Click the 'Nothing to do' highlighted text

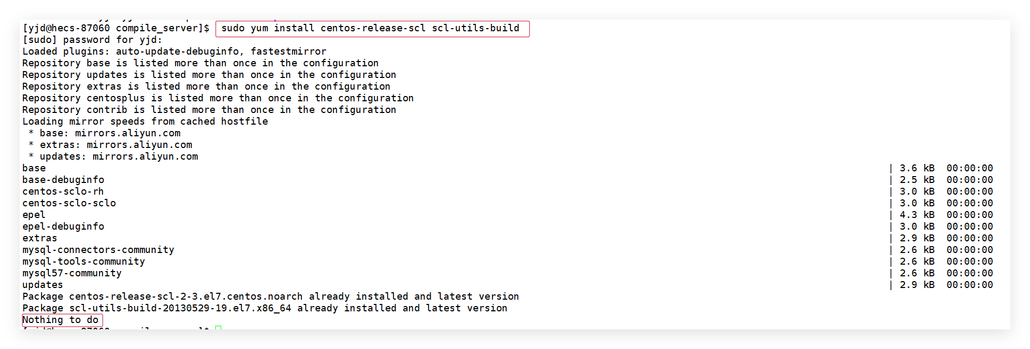tap(62, 320)
